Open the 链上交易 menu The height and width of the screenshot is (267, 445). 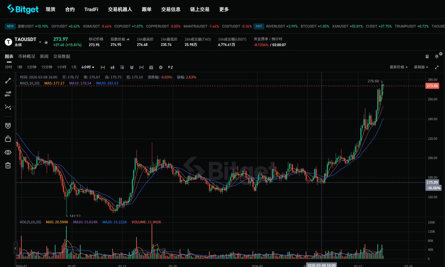coord(200,9)
